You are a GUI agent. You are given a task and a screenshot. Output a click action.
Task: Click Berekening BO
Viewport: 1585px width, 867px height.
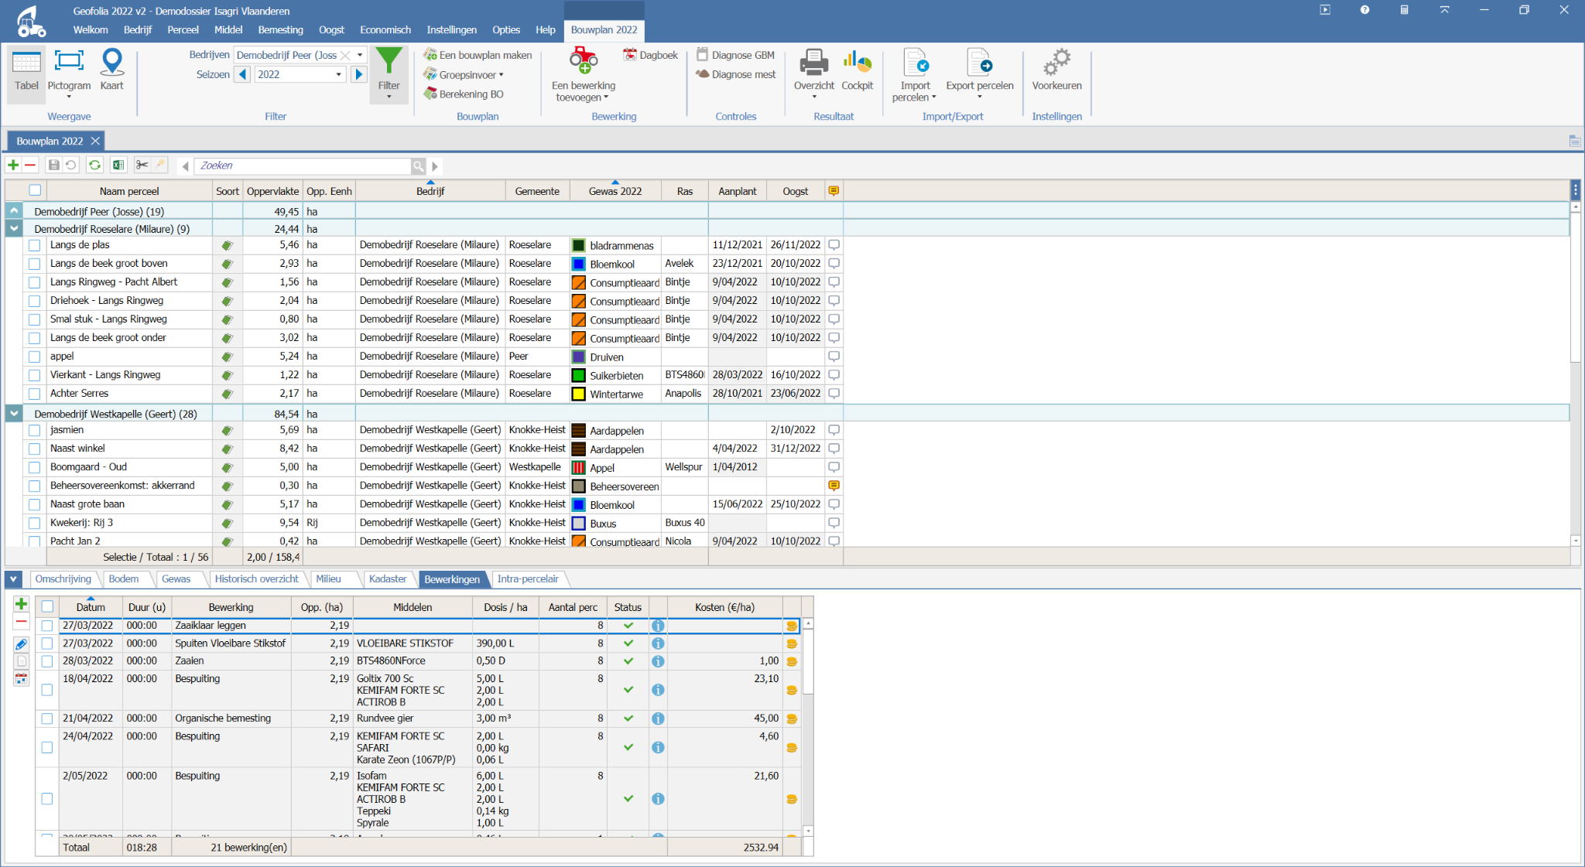click(x=464, y=94)
